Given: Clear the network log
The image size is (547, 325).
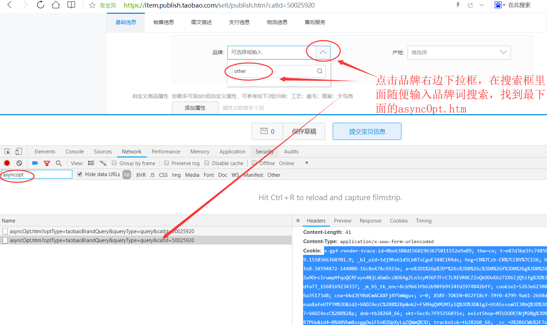Looking at the screenshot, I should click(x=19, y=163).
